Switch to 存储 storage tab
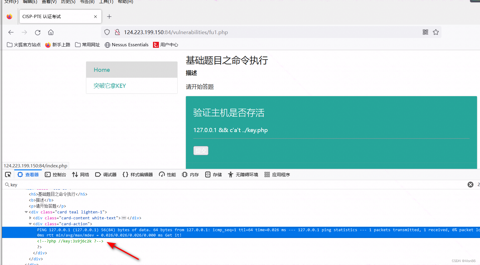Viewport: 480px width, 265px height. coord(213,174)
